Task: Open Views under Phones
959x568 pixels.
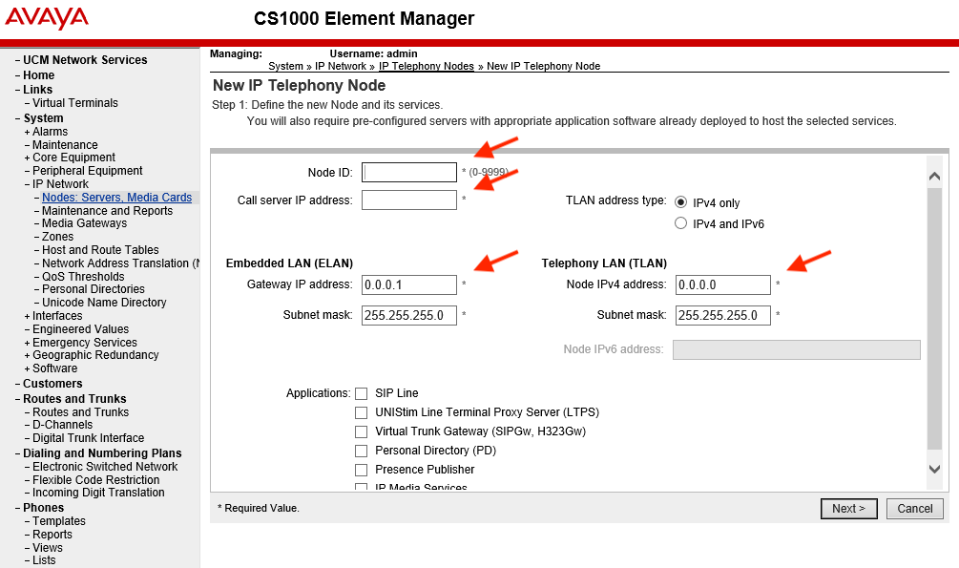Action: [47, 548]
